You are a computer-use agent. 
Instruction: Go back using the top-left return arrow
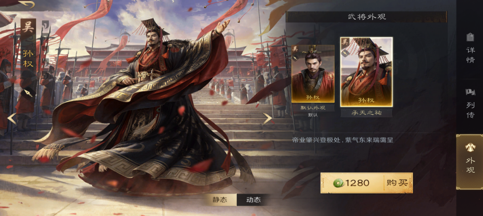pyautogui.click(x=26, y=5)
